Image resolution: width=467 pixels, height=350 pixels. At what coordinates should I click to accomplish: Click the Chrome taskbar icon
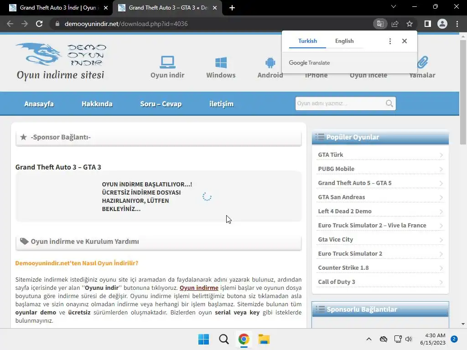pos(244,339)
